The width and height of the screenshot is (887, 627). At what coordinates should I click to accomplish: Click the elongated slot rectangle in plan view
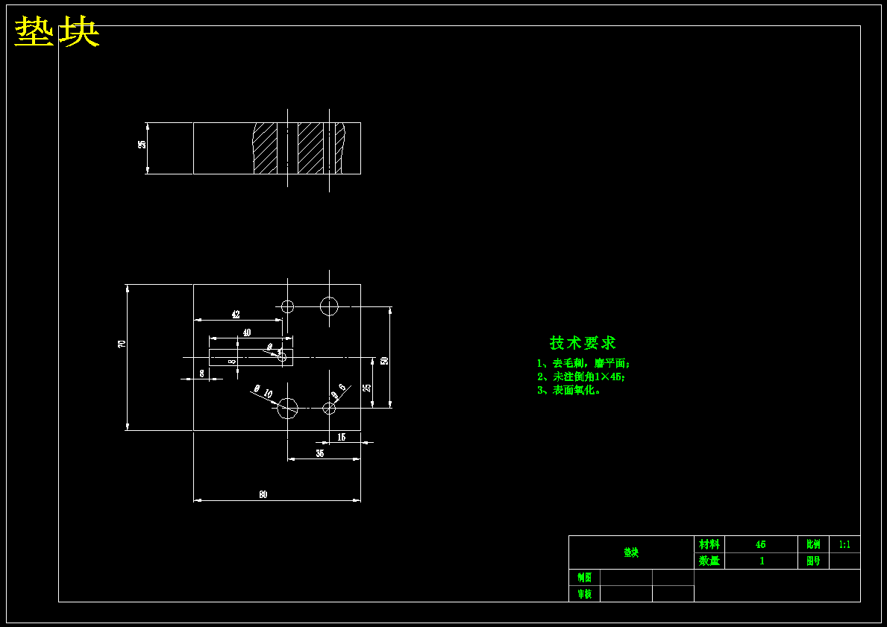[x=251, y=357]
